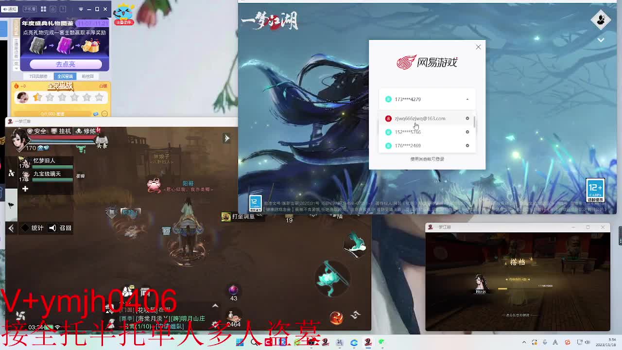Activate the red flame skill
The width and height of the screenshot is (622, 350).
pos(336,318)
